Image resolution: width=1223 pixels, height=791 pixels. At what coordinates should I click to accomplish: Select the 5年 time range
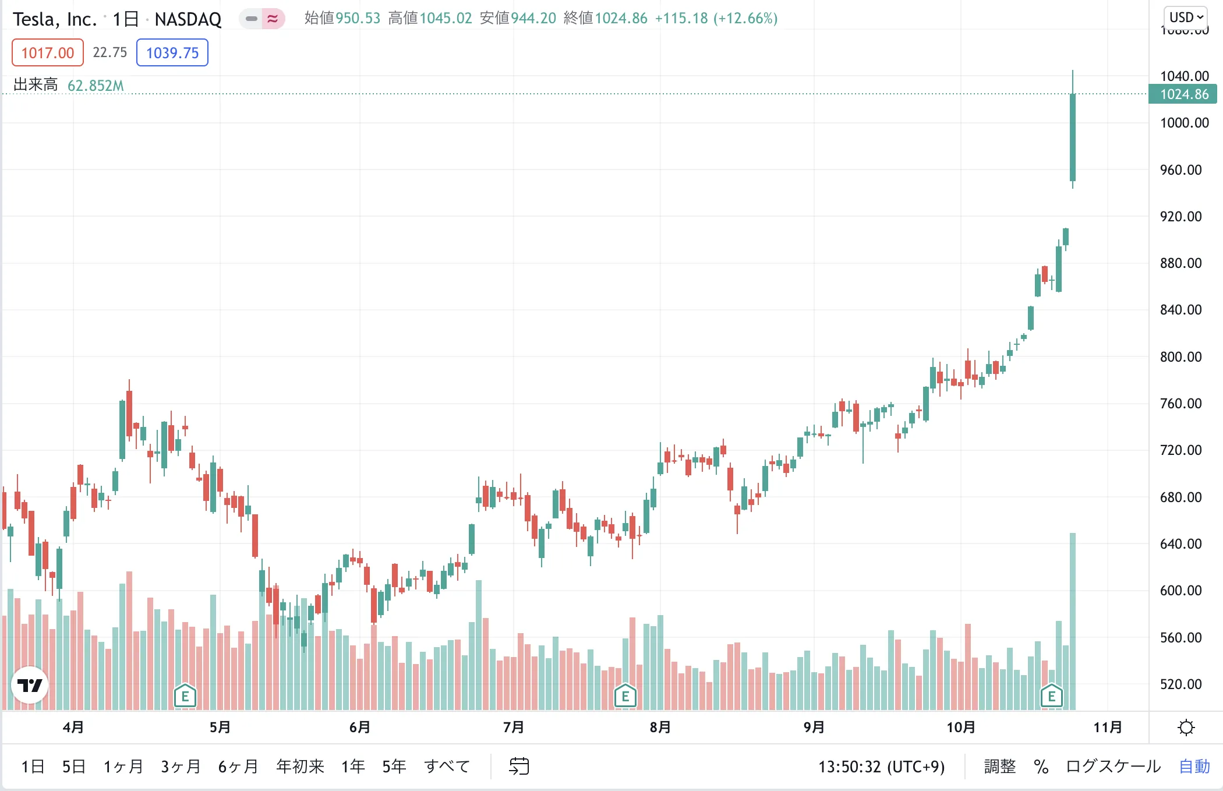pyautogui.click(x=394, y=767)
